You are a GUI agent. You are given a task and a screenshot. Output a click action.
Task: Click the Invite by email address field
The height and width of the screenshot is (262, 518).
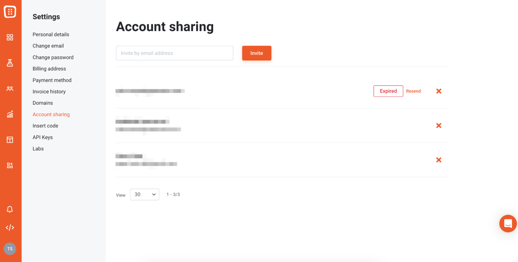tap(175, 53)
